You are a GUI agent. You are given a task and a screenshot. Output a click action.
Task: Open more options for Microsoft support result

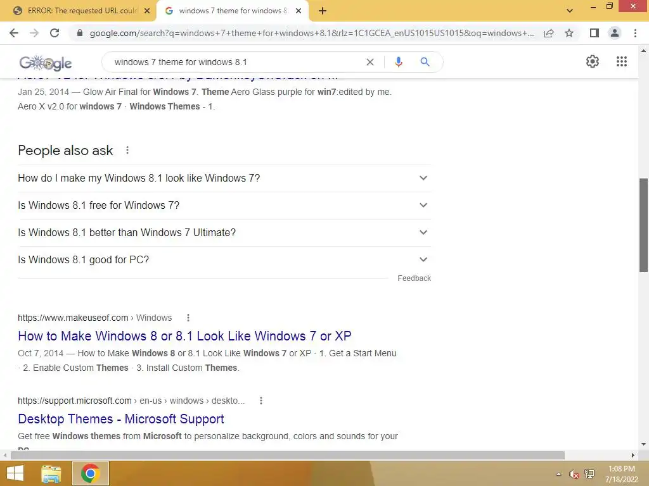point(260,401)
